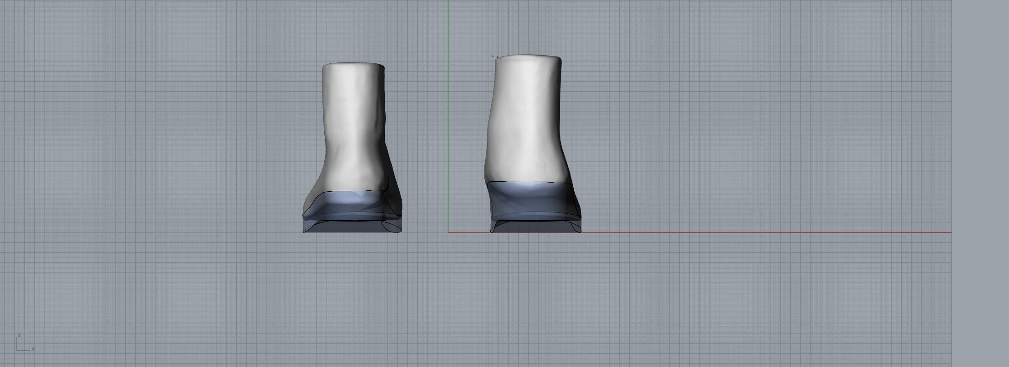Screen dimensions: 1009x367
Task: Click the top rim of the right leg
Action: 527,56
